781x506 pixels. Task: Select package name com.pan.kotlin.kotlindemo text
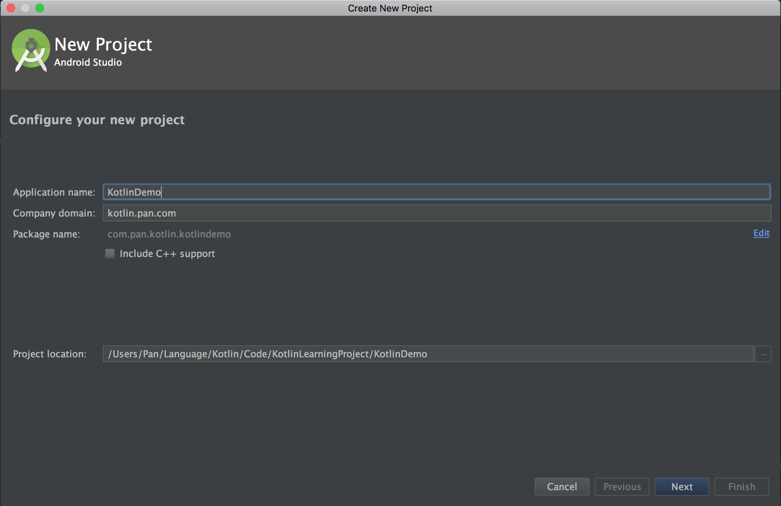(x=169, y=234)
